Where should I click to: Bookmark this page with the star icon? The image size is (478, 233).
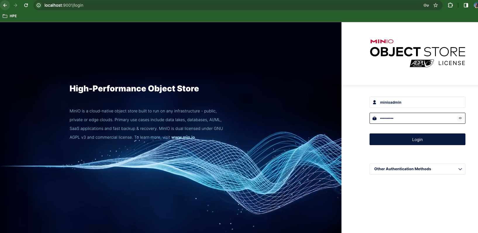click(436, 5)
